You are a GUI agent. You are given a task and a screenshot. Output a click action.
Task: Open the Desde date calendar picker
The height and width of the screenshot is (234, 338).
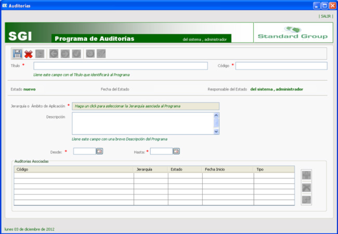pyautogui.click(x=100, y=151)
